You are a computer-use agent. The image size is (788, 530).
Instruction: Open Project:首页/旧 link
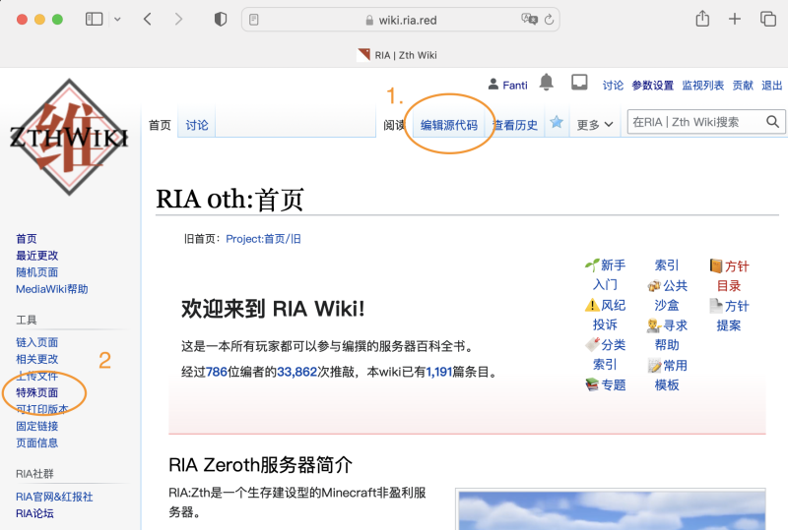(263, 239)
